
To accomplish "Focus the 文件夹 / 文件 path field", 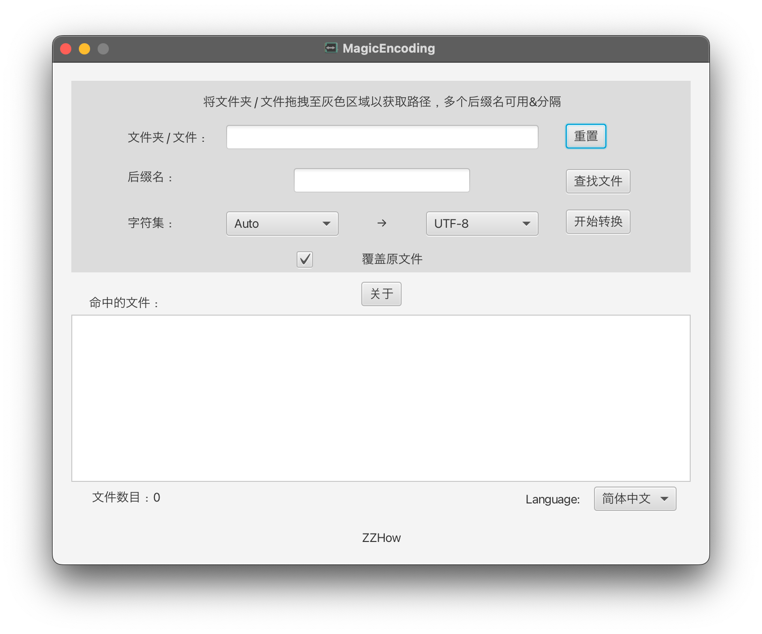I will click(x=382, y=137).
